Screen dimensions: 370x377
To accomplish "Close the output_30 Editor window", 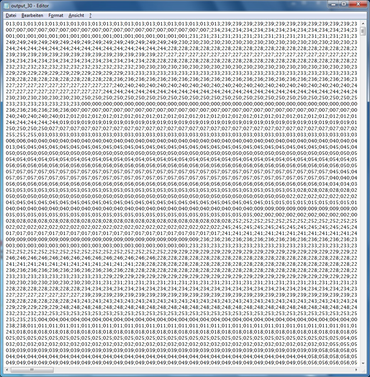I will click(x=358, y=4).
